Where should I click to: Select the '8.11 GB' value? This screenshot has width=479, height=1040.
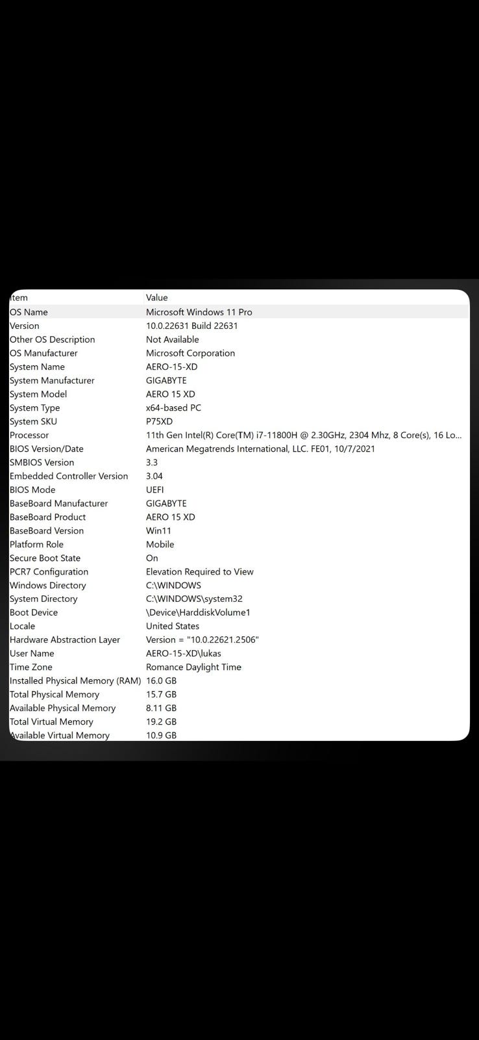click(x=161, y=708)
